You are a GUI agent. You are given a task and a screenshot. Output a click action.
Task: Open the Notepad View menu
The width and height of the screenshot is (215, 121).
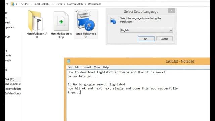(x=97, y=67)
